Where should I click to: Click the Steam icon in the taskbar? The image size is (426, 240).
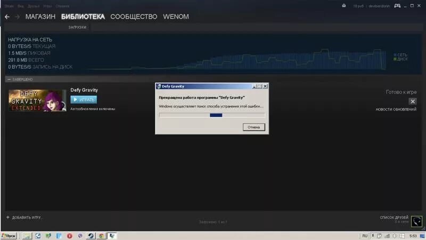91,236
